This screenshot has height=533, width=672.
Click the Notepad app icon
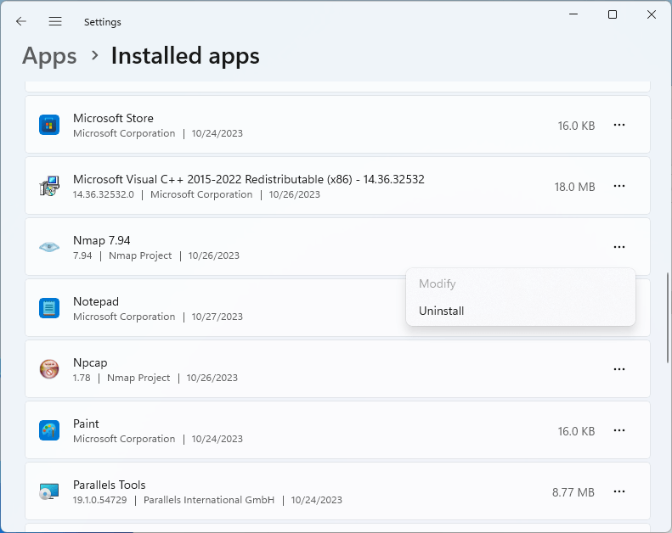coord(49,308)
